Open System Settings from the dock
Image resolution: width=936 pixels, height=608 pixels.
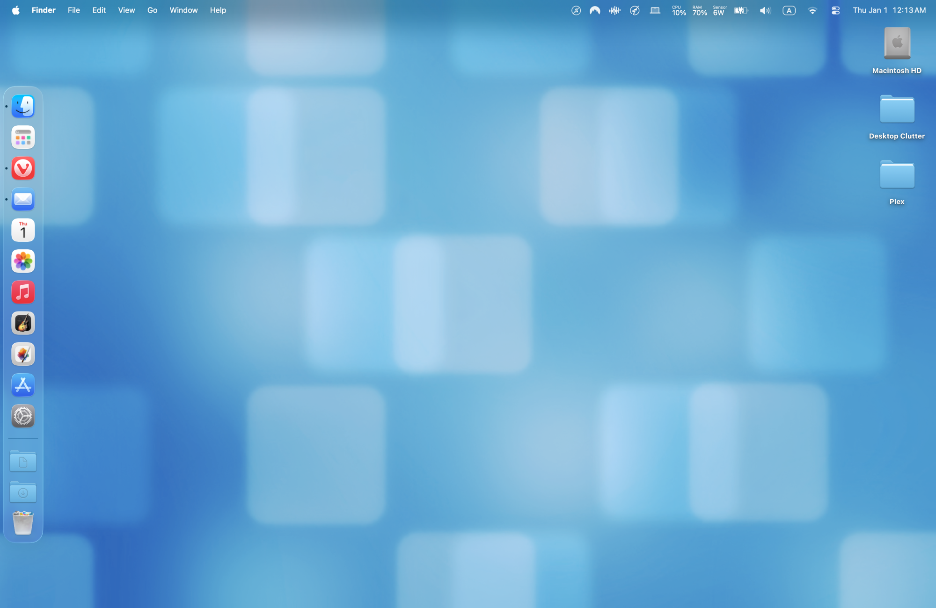(x=23, y=416)
